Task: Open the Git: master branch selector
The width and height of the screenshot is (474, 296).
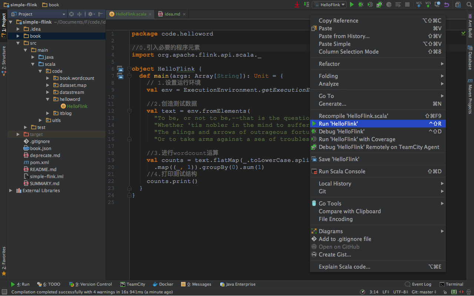Action: pyautogui.click(x=424, y=292)
